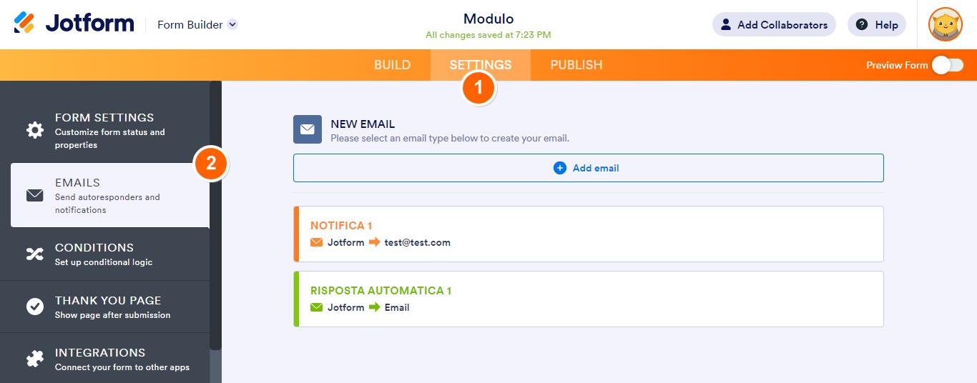
Task: Click the green Risposta Automatica envelope icon
Action: tap(316, 307)
